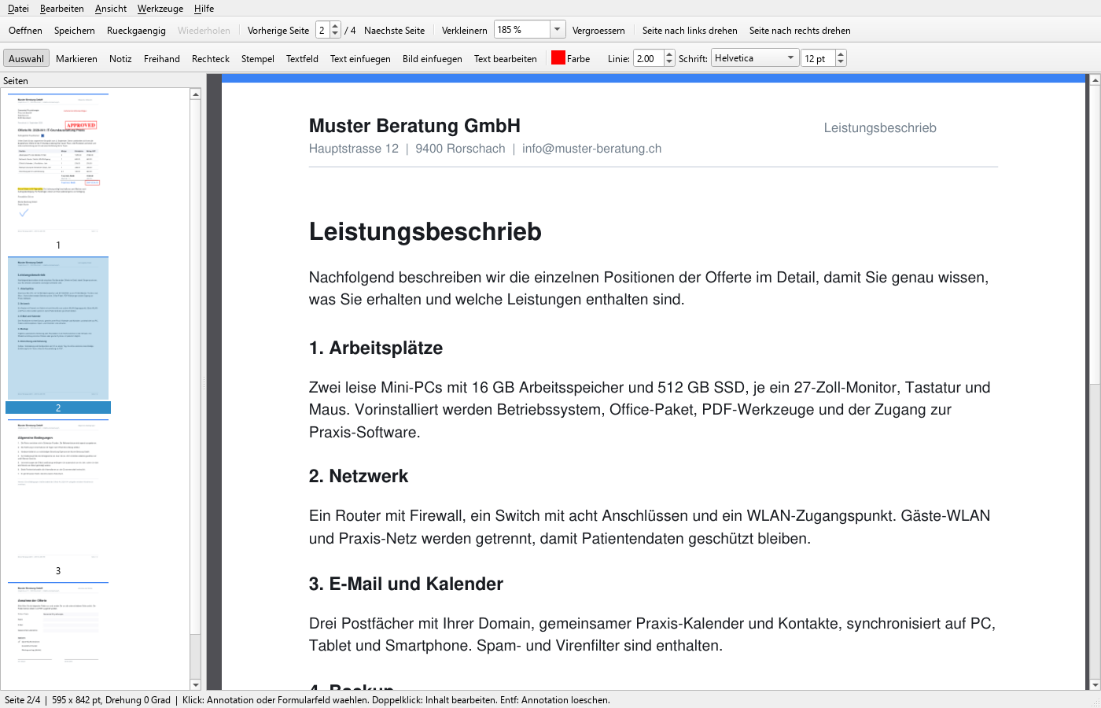
Task: Click the '3. E-Mail und Kalender' heading
Action: point(406,584)
